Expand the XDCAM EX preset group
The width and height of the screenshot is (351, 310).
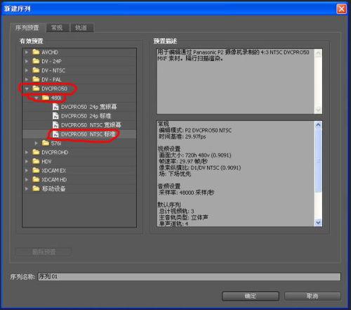tap(27, 171)
